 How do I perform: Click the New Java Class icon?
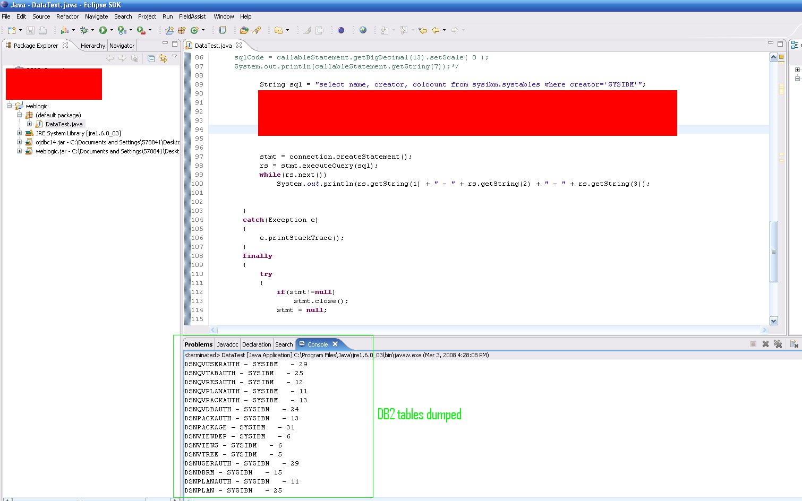click(x=194, y=30)
